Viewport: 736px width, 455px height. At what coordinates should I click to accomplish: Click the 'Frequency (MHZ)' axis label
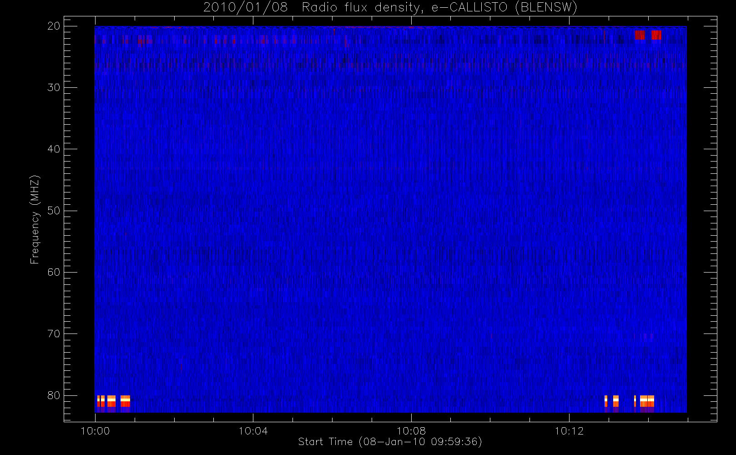(x=35, y=219)
